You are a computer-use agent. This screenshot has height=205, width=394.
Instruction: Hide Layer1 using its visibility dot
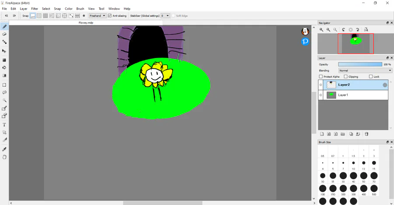[x=320, y=95]
